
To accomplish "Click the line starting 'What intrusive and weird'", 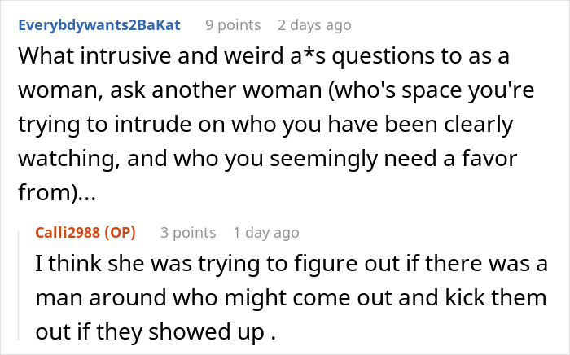I will coord(264,56).
